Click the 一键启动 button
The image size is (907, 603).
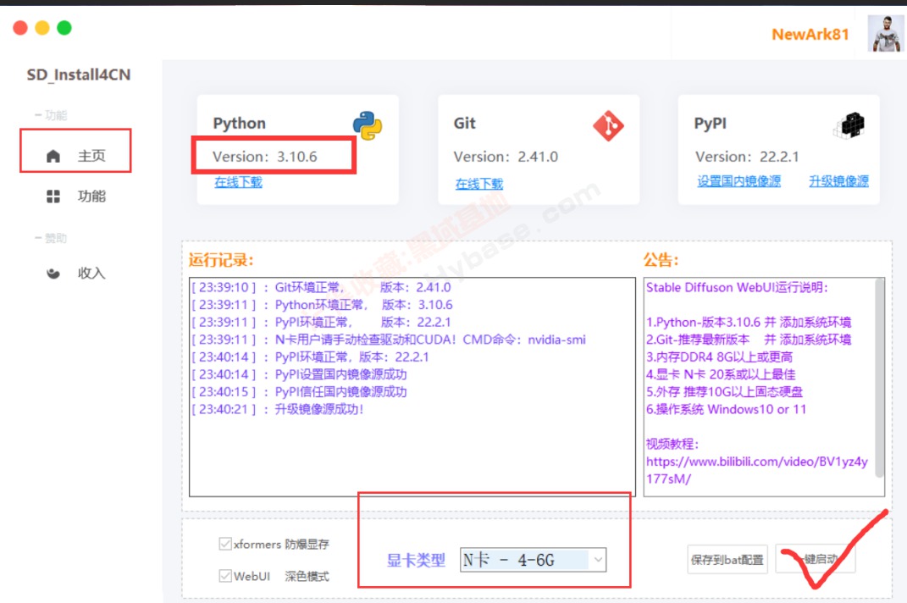pos(816,560)
